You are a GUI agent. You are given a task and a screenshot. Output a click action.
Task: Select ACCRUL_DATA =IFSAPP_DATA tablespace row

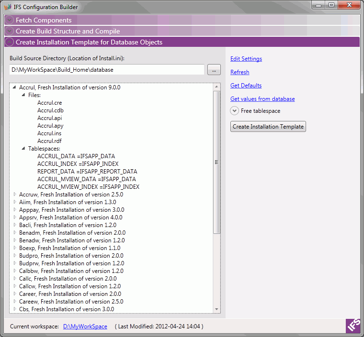[x=76, y=156]
